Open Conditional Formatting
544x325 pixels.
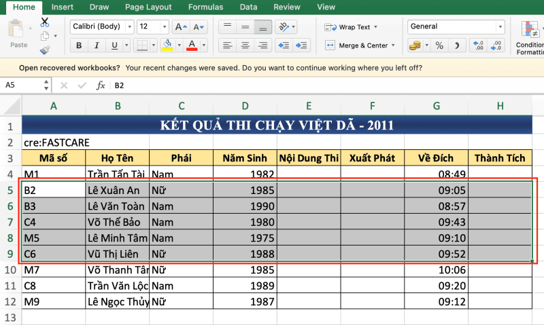click(x=530, y=37)
